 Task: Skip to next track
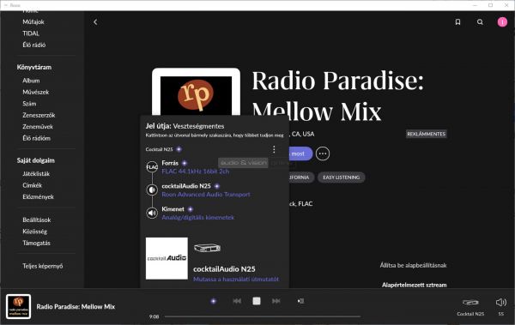[276, 301]
